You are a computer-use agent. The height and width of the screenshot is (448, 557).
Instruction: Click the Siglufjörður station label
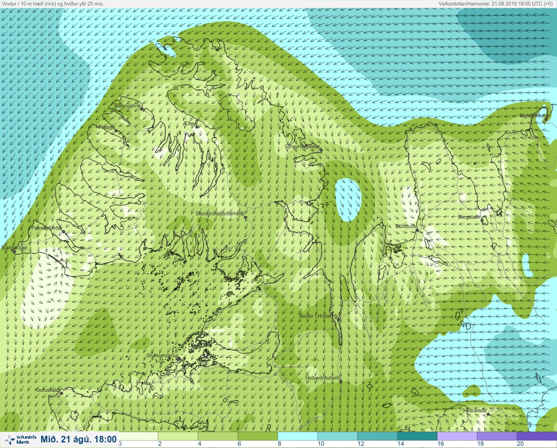532,116
